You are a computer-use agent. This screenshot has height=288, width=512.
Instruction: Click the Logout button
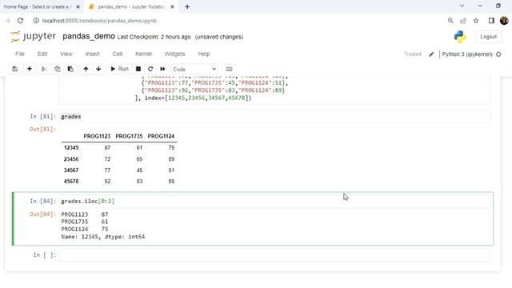[x=488, y=37]
